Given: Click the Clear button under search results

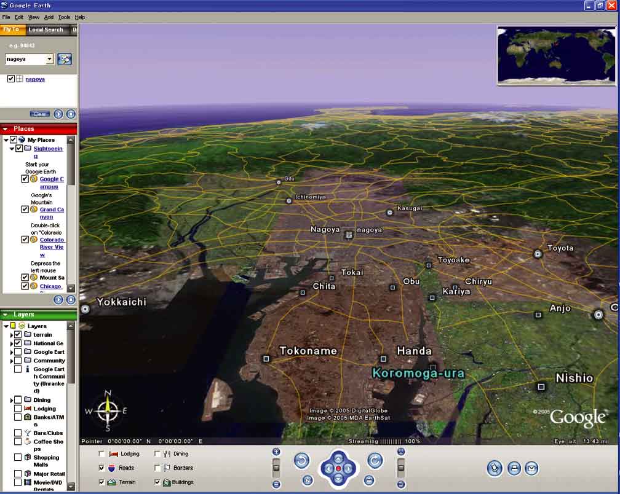Looking at the screenshot, I should pos(40,114).
